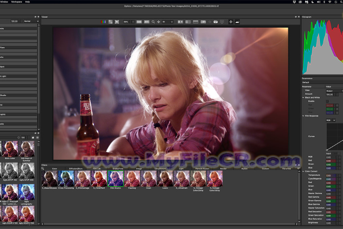
Task: Click the checkerboard alpha view icon
Action: [x=111, y=21]
